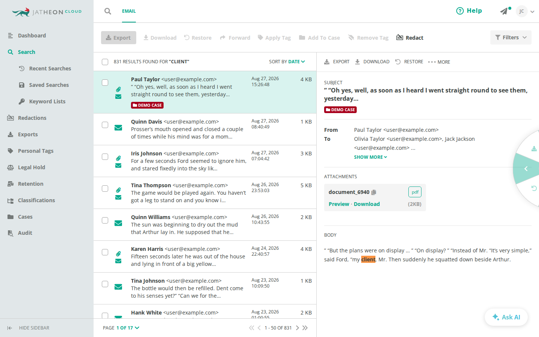This screenshot has height=337, width=539.
Task: Open Recent Searches in sidebar
Action: pyautogui.click(x=45, y=69)
